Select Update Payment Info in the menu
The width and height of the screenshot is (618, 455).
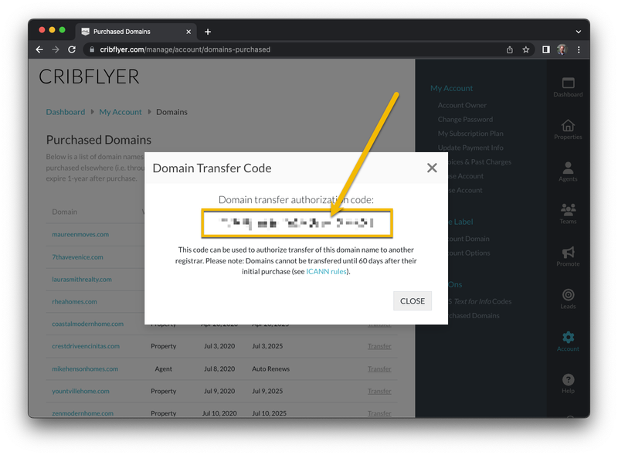470,148
